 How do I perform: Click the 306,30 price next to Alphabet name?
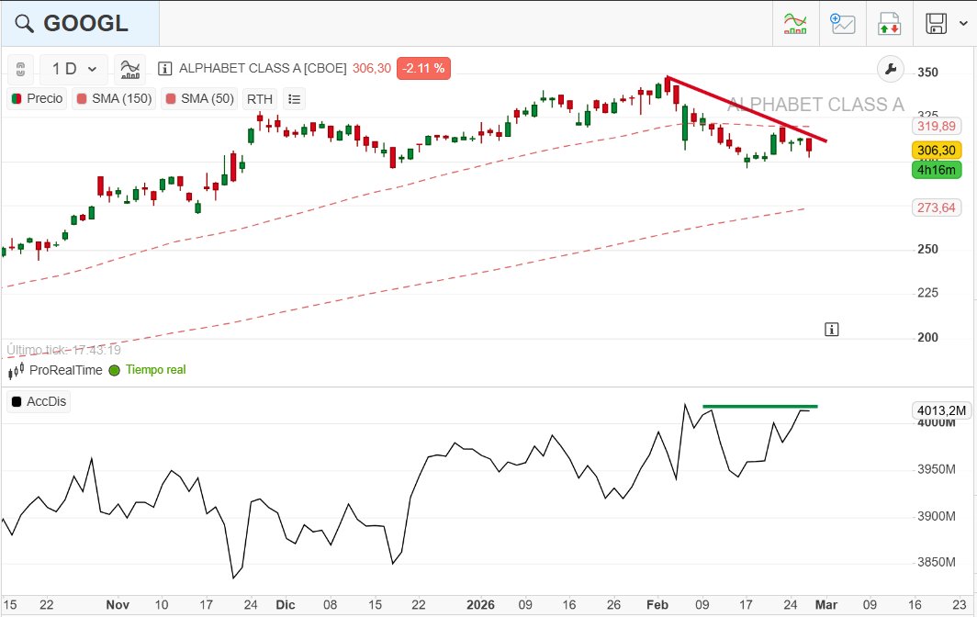point(372,68)
